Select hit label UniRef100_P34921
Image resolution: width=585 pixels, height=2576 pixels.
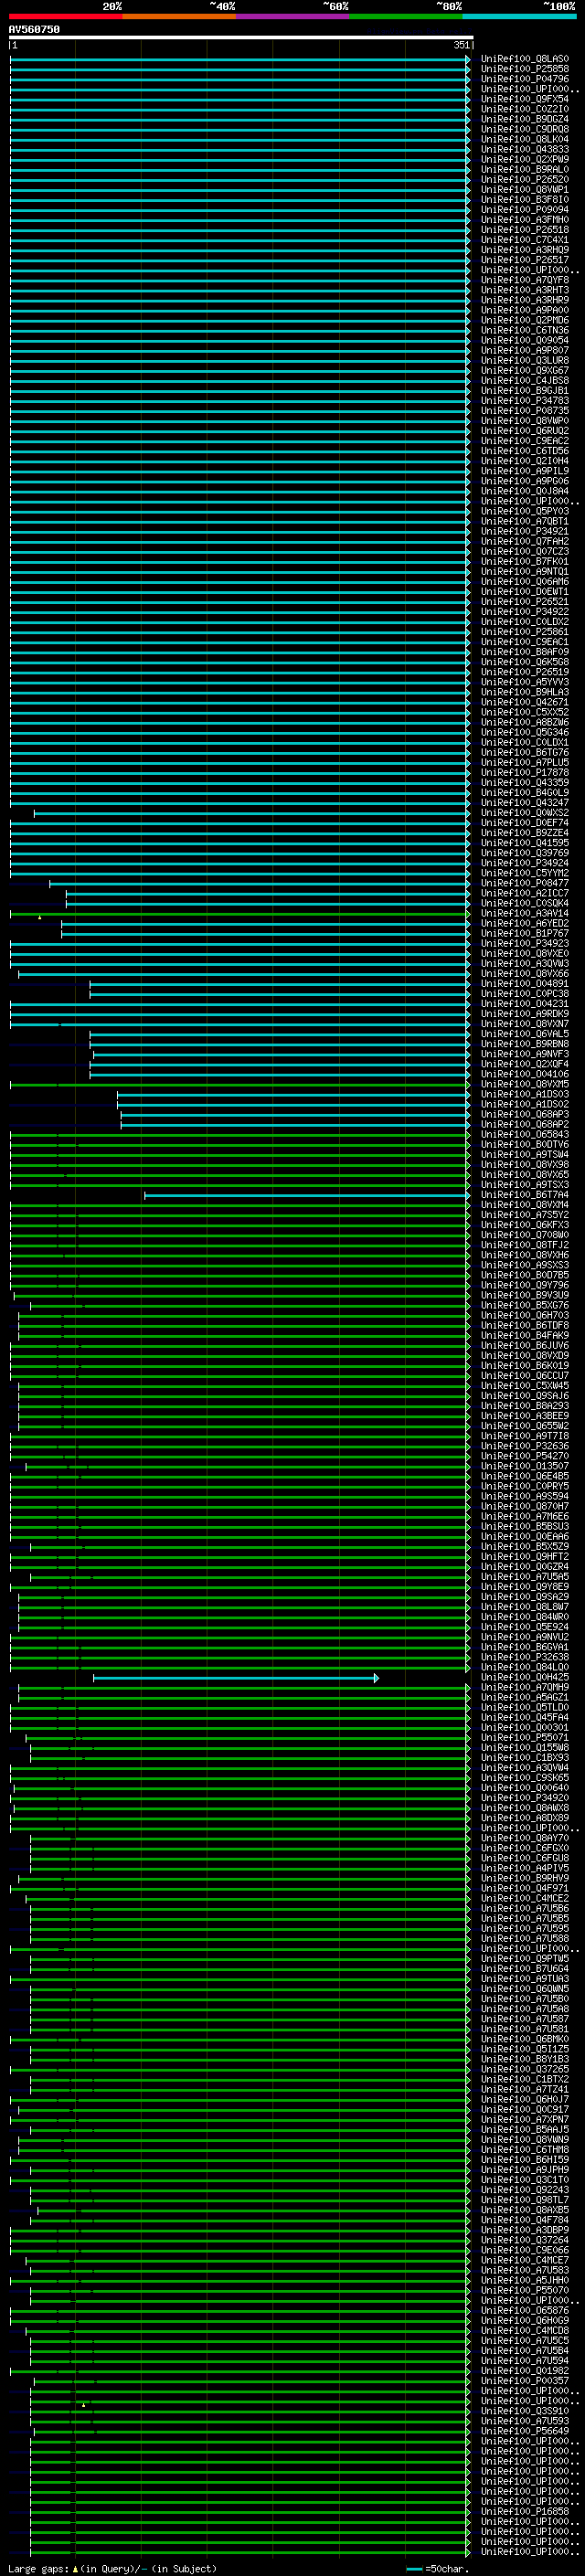(x=525, y=531)
